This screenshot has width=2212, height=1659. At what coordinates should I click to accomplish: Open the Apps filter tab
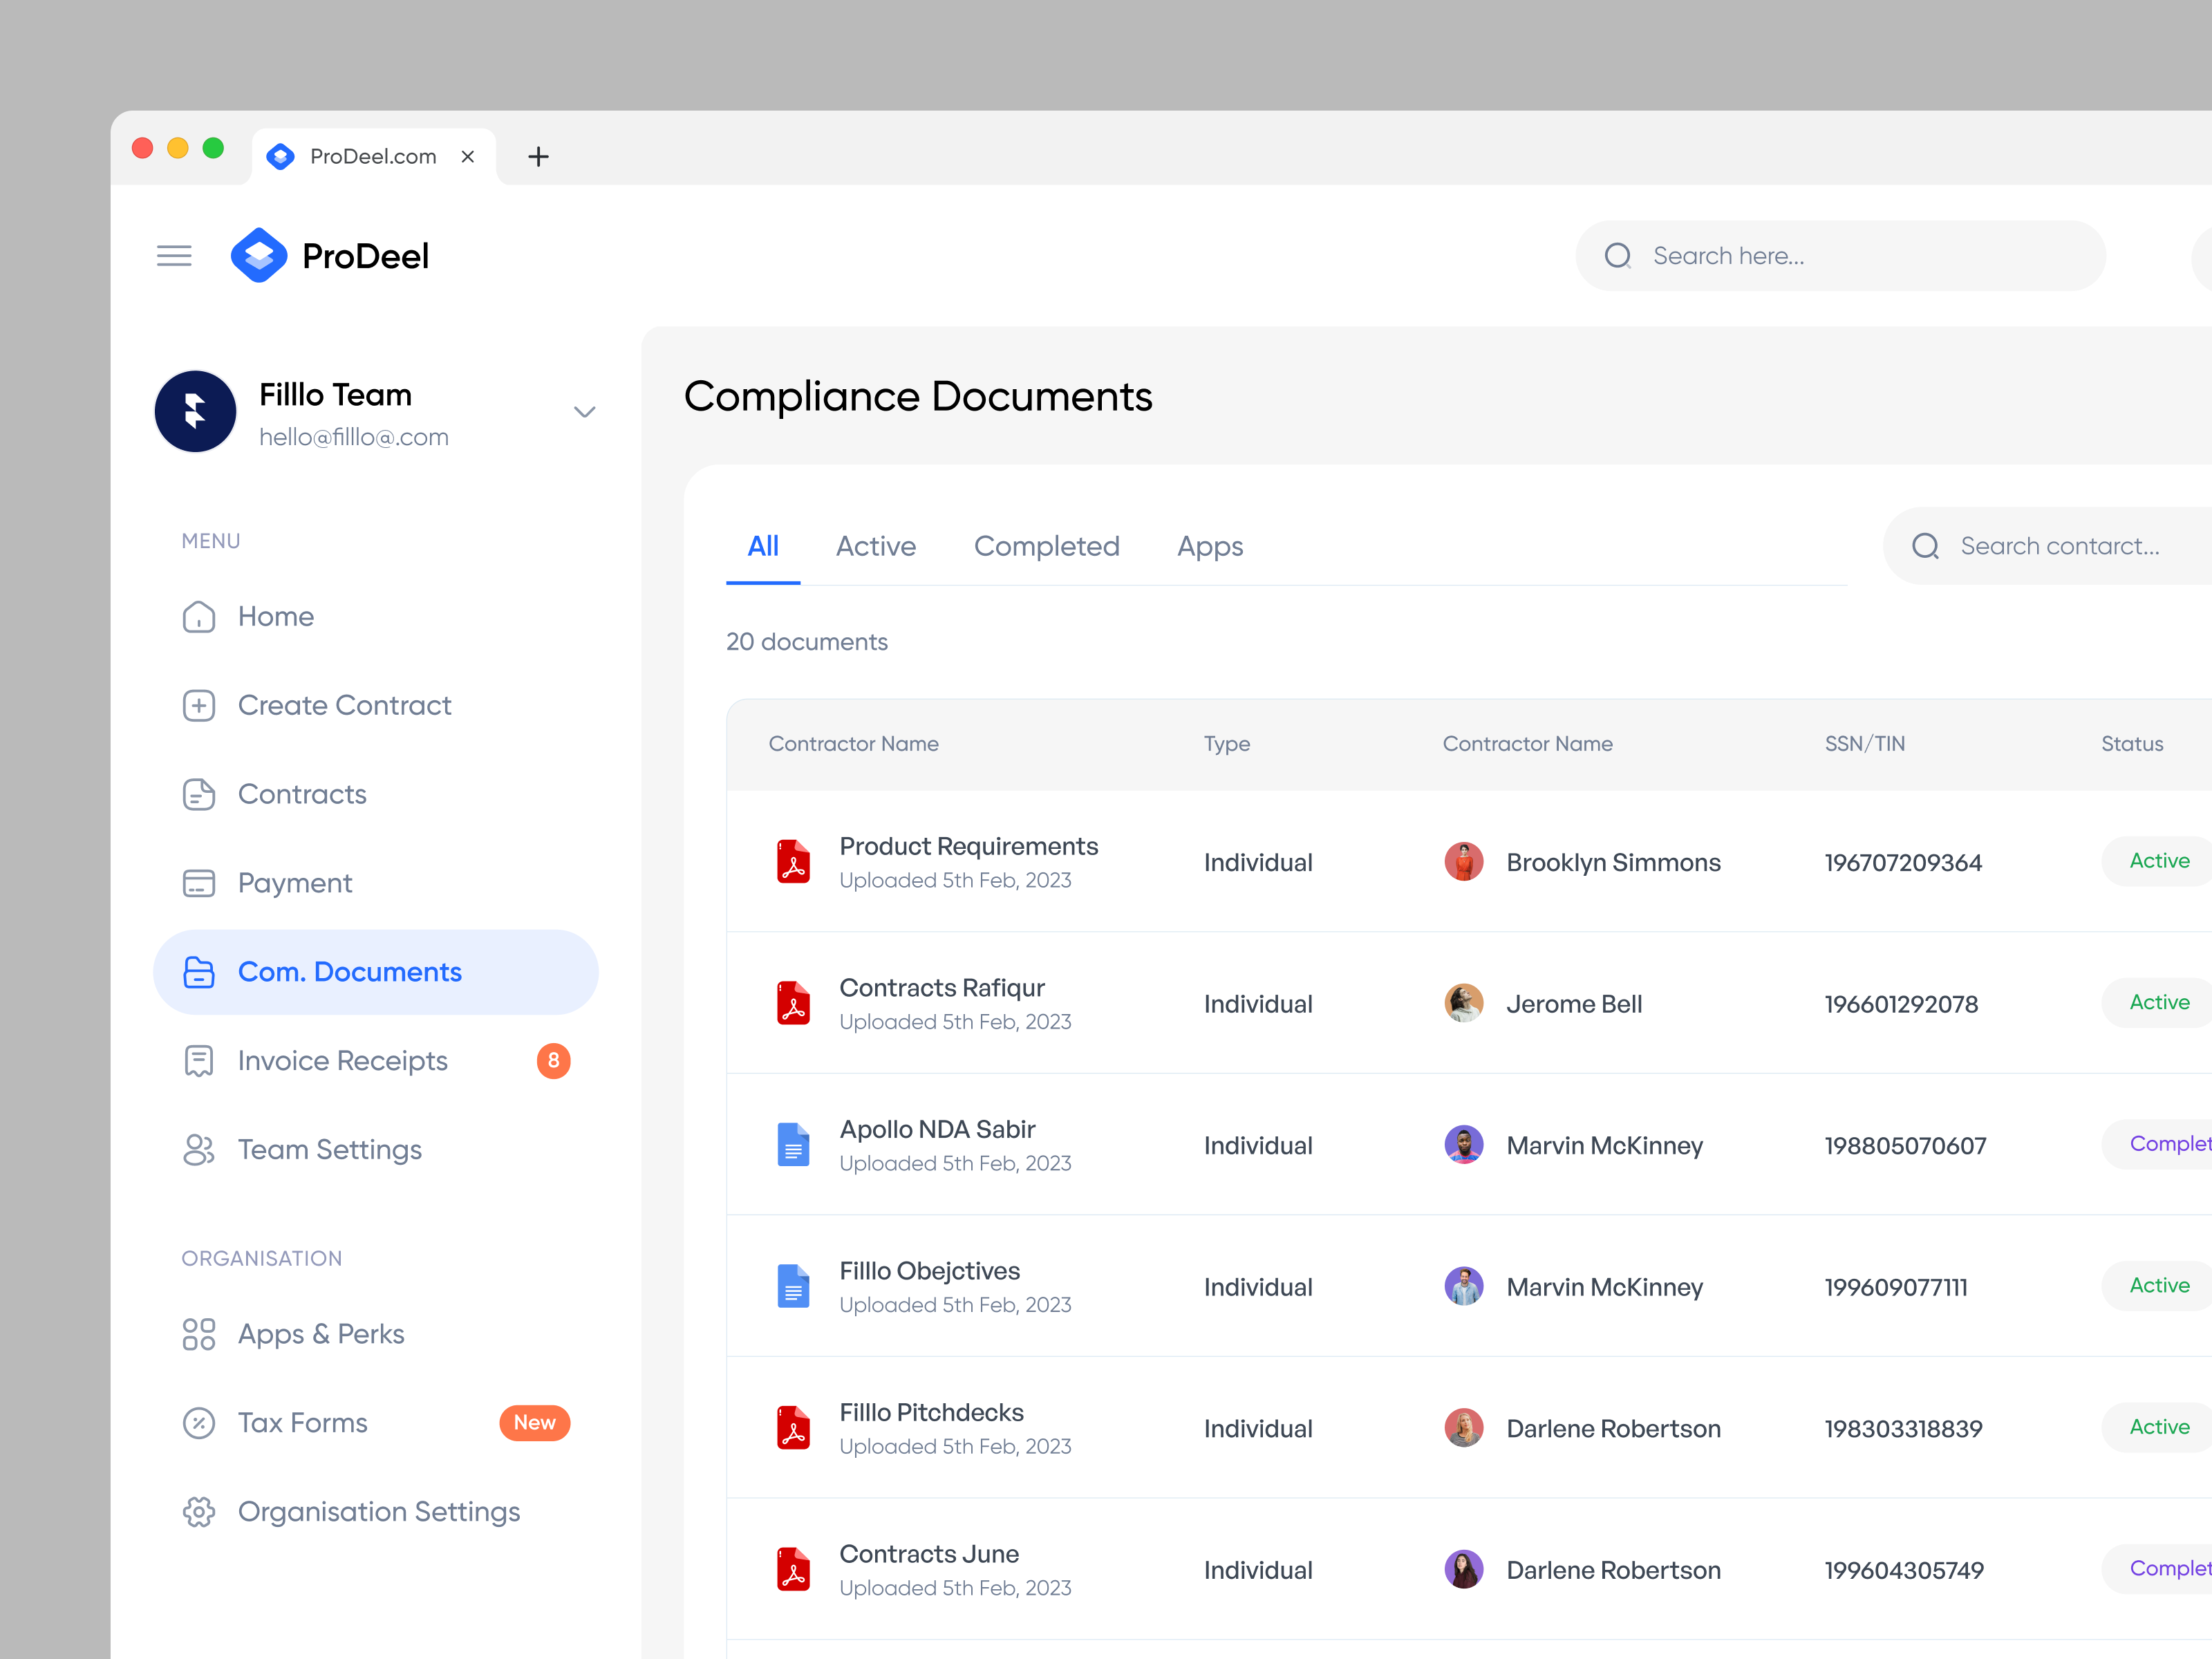click(x=1209, y=546)
